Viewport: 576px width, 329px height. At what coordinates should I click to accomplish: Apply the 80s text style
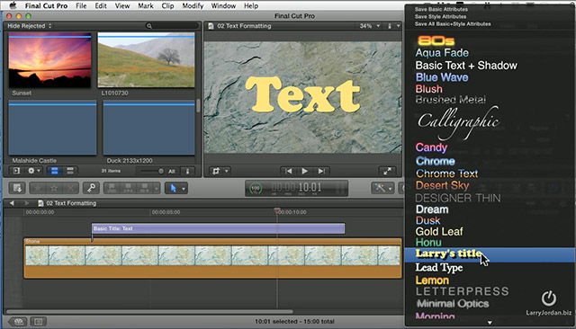tap(436, 40)
